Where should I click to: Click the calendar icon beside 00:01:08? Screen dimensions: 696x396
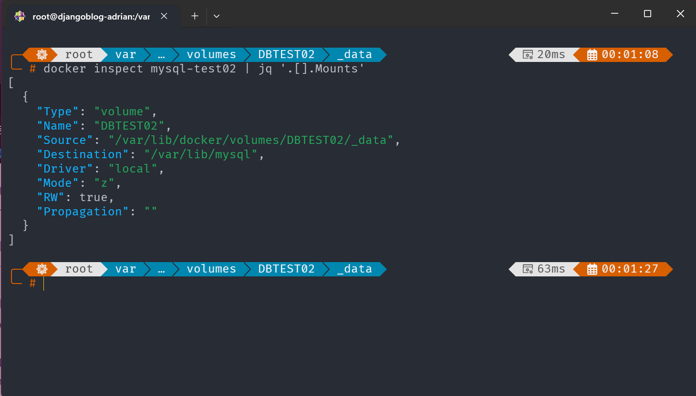click(592, 55)
